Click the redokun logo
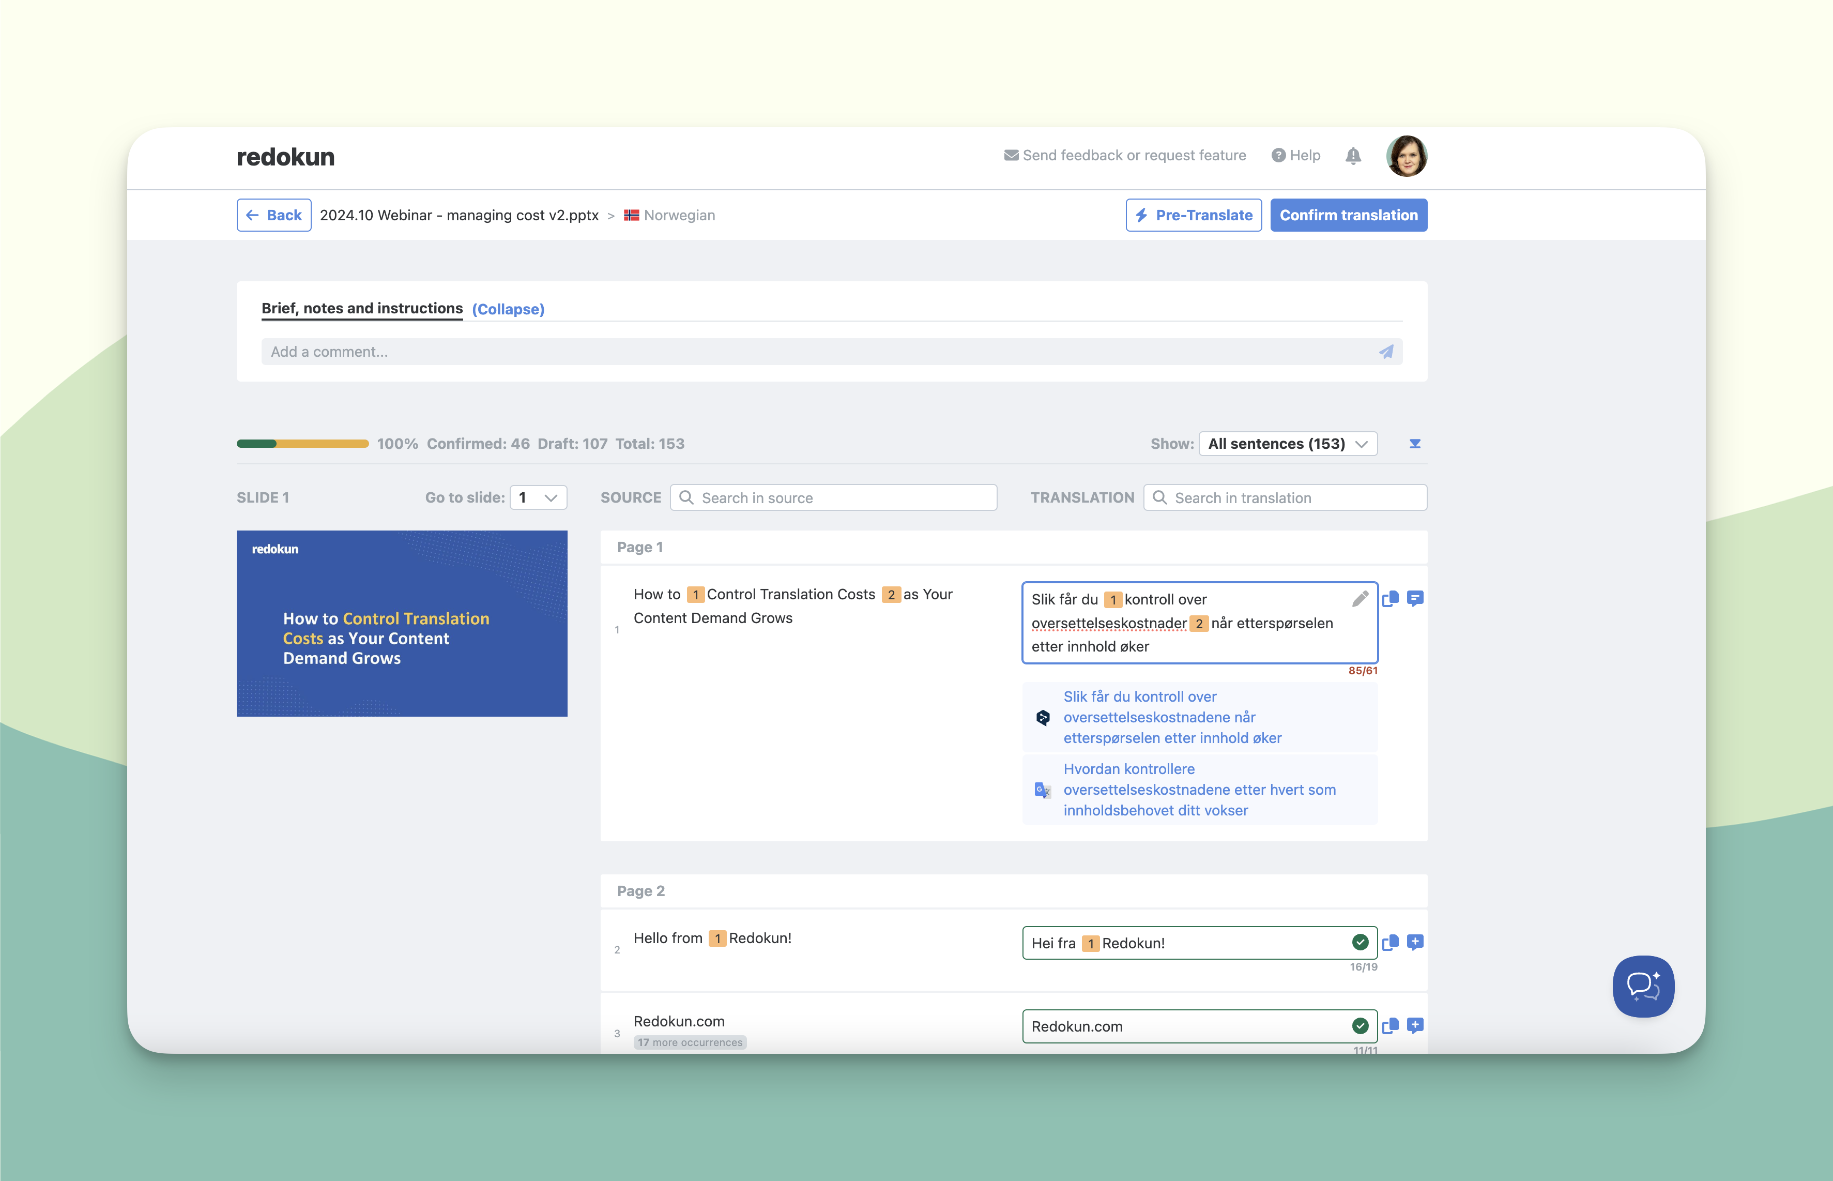Image resolution: width=1833 pixels, height=1181 pixels. click(x=285, y=157)
